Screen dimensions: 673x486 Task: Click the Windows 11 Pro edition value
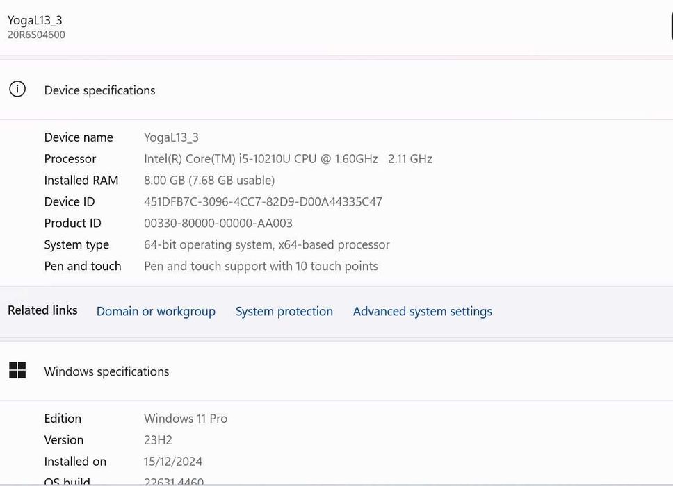point(186,419)
